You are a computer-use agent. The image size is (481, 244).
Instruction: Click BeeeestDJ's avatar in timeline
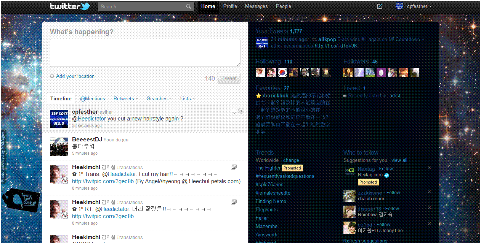click(x=59, y=147)
